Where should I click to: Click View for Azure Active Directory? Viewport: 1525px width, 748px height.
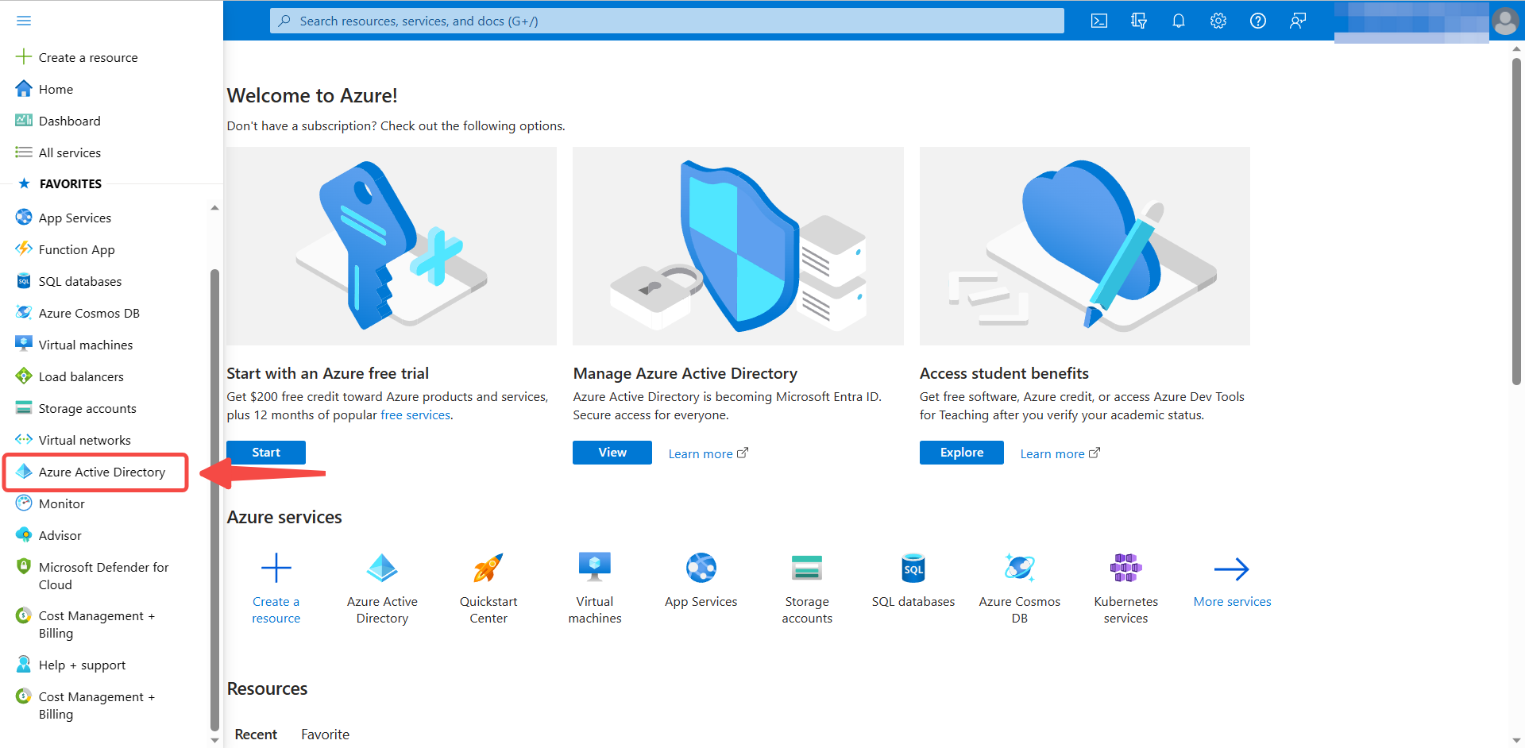click(x=612, y=453)
